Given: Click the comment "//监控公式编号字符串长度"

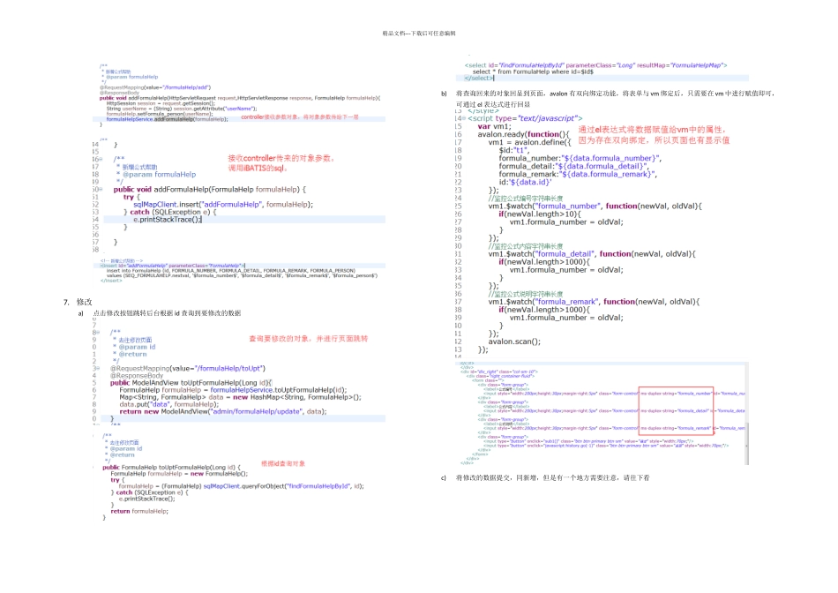Looking at the screenshot, I should pyautogui.click(x=526, y=199).
